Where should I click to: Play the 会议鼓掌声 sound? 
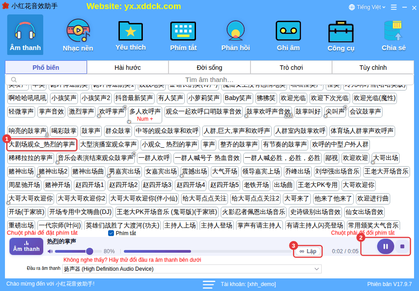coord(365,112)
